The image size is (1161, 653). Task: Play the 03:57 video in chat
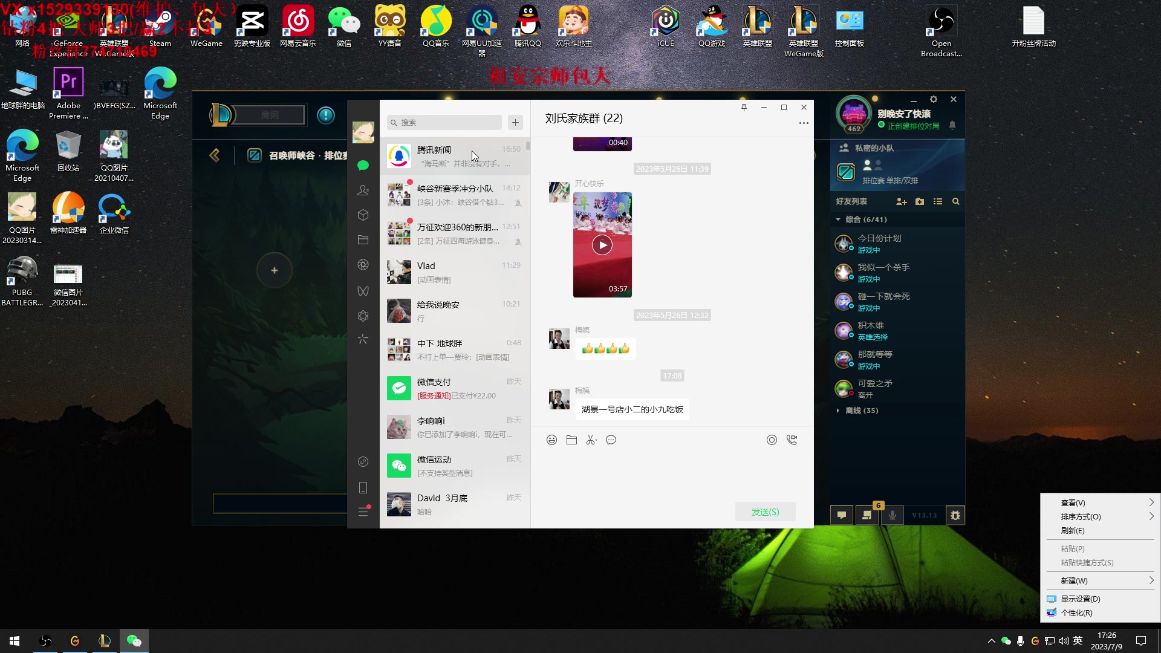[602, 245]
